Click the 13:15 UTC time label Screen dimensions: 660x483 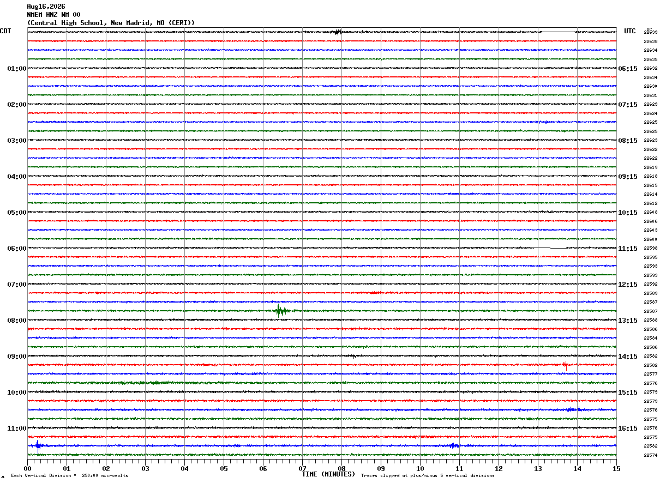pyautogui.click(x=627, y=321)
